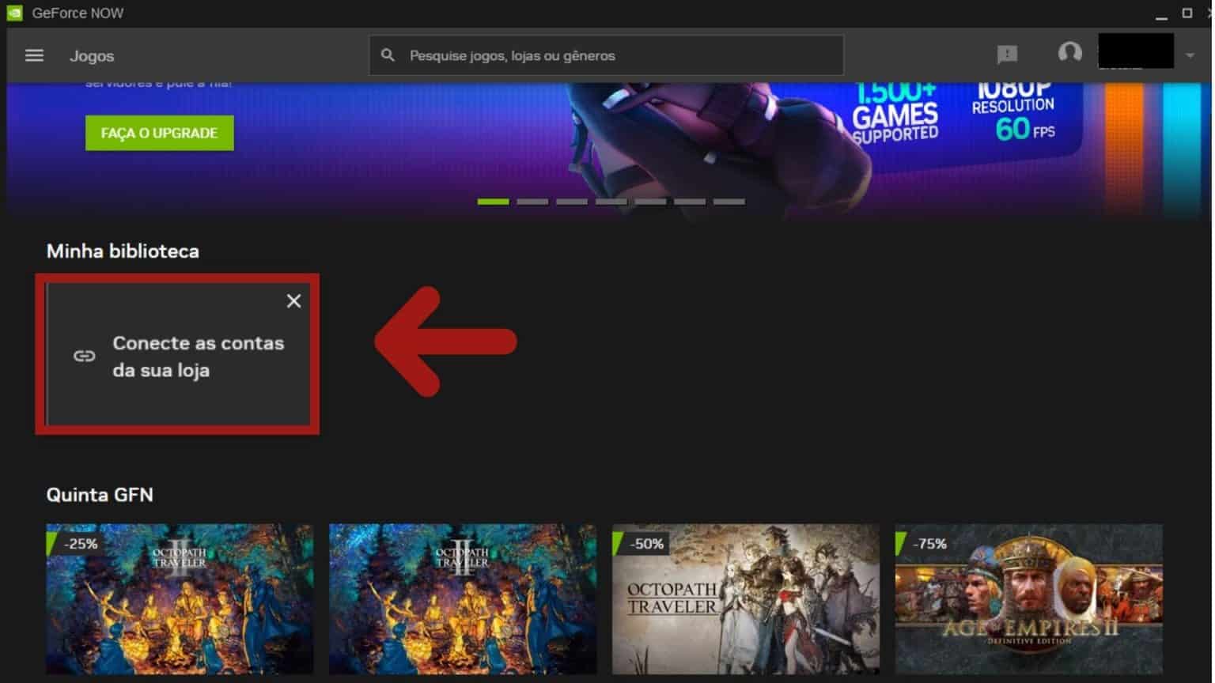The width and height of the screenshot is (1215, 683).
Task: Click the -75% discount badge on Age of Empires II
Action: click(930, 544)
